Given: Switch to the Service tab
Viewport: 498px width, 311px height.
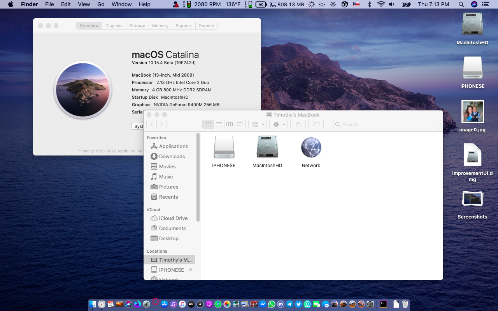Looking at the screenshot, I should [x=207, y=26].
